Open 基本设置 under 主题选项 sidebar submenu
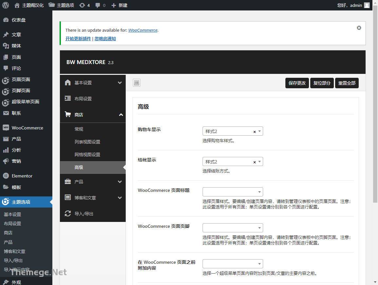The height and width of the screenshot is (285, 378). 12,214
